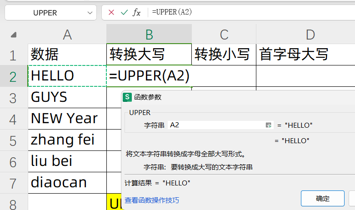Click empty cell D2 under 首字母大写

(305, 76)
